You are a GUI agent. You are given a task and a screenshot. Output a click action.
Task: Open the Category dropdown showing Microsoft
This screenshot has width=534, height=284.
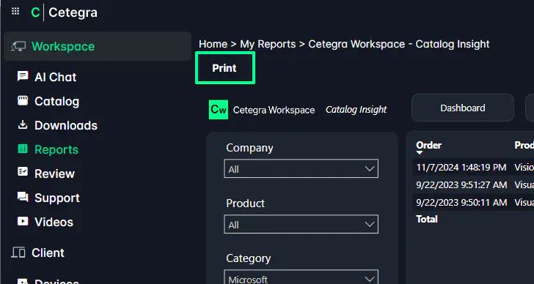301,277
